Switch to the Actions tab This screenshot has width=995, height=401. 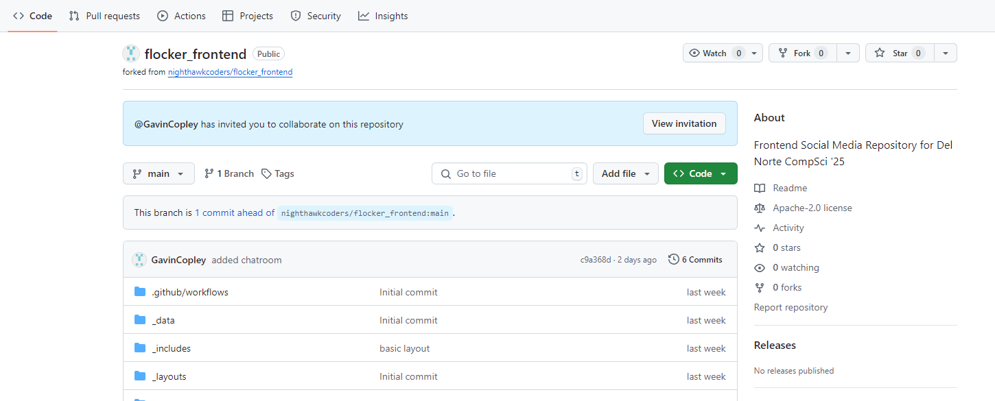tap(181, 16)
